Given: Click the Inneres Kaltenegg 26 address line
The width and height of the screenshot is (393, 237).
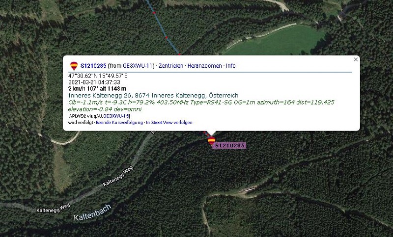Looking at the screenshot, I should click(153, 95).
